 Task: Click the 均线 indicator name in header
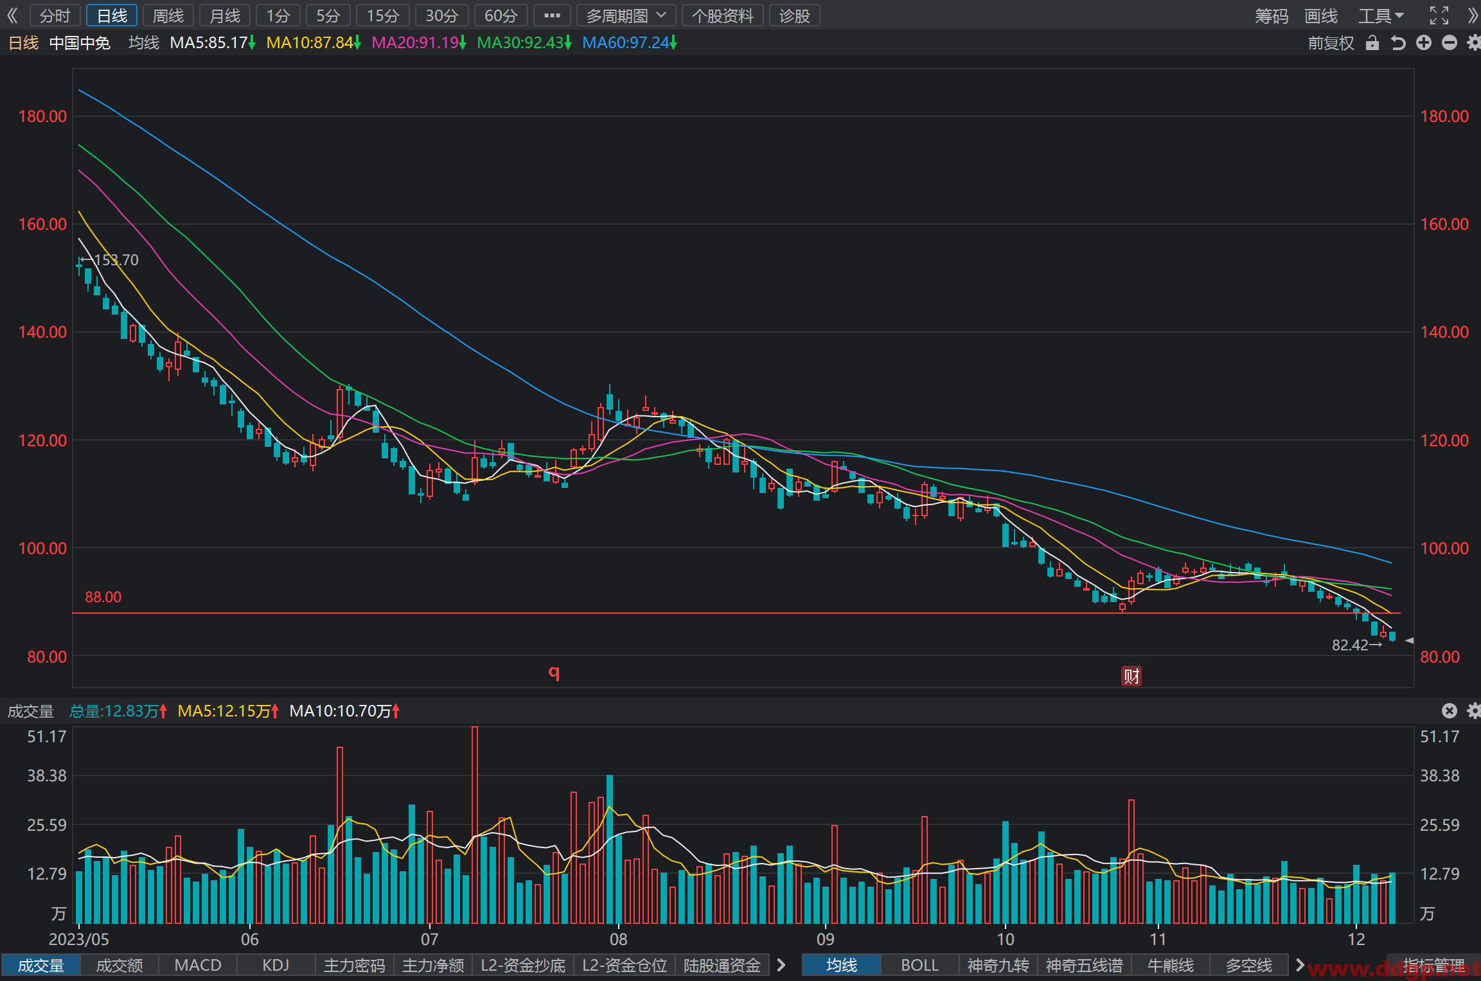click(x=144, y=43)
